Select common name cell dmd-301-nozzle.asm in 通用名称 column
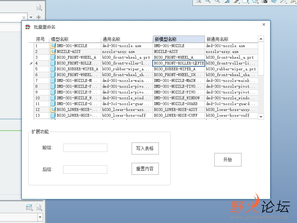The height and width of the screenshot is (223, 297). click(x=127, y=46)
